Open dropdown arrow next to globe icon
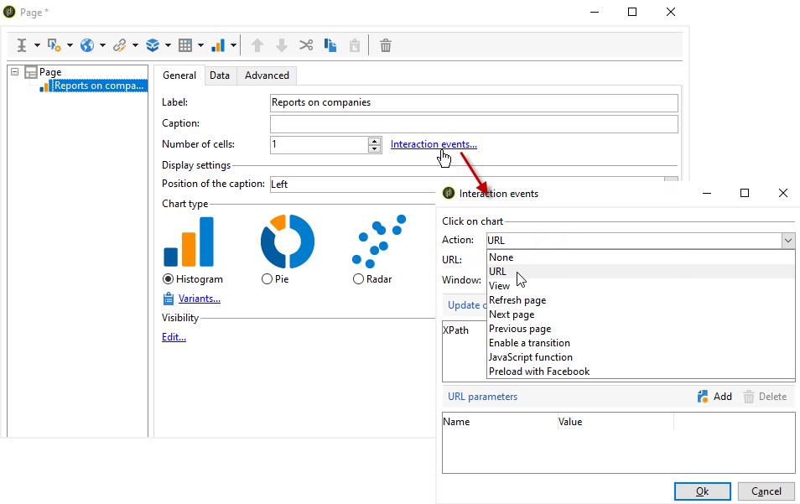Image resolution: width=800 pixels, height=504 pixels. tap(102, 45)
